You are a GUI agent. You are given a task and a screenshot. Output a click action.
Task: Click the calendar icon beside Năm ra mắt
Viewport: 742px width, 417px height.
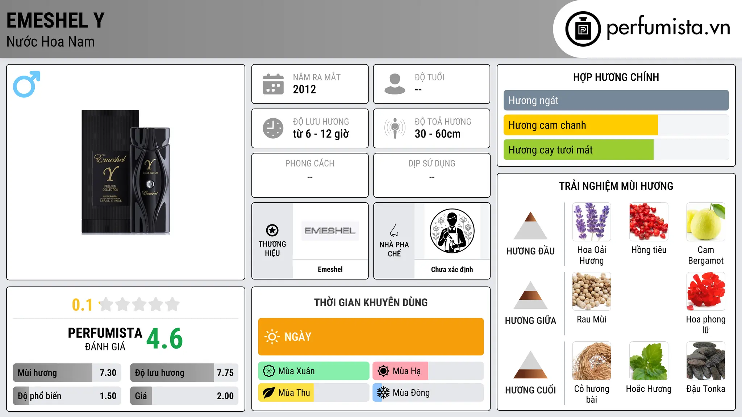tap(273, 84)
